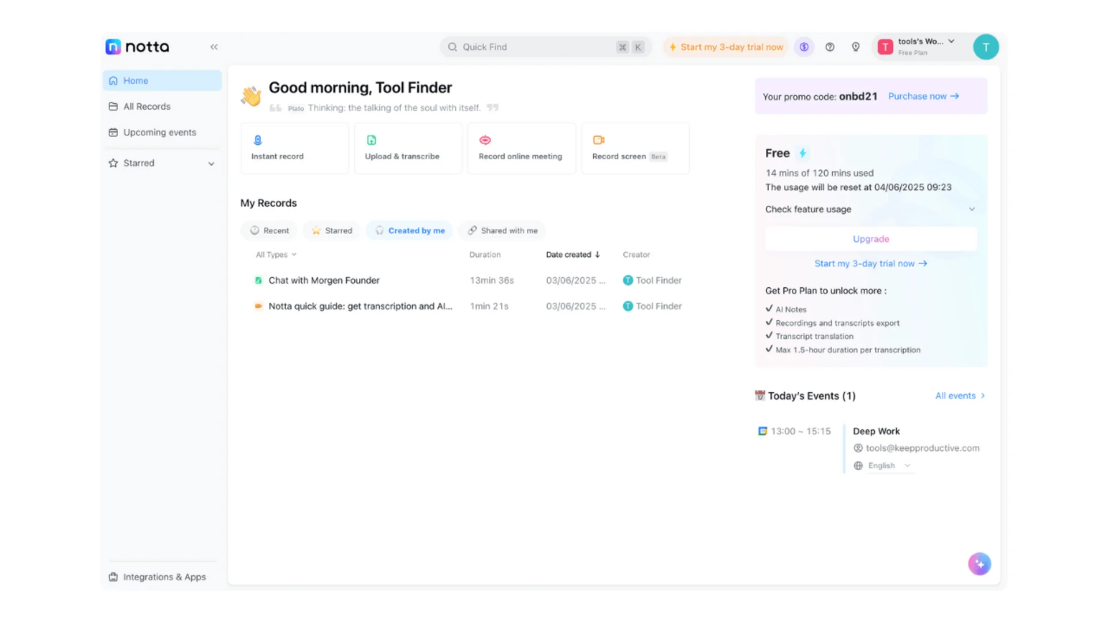Collapse the sidebar with the double-chevron icon
This screenshot has height=623, width=1108.
click(214, 47)
